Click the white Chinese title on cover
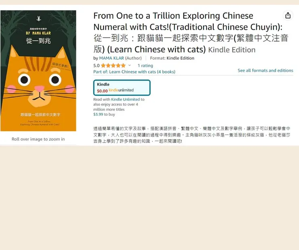Screen dimensions: 299x250 [38, 41]
